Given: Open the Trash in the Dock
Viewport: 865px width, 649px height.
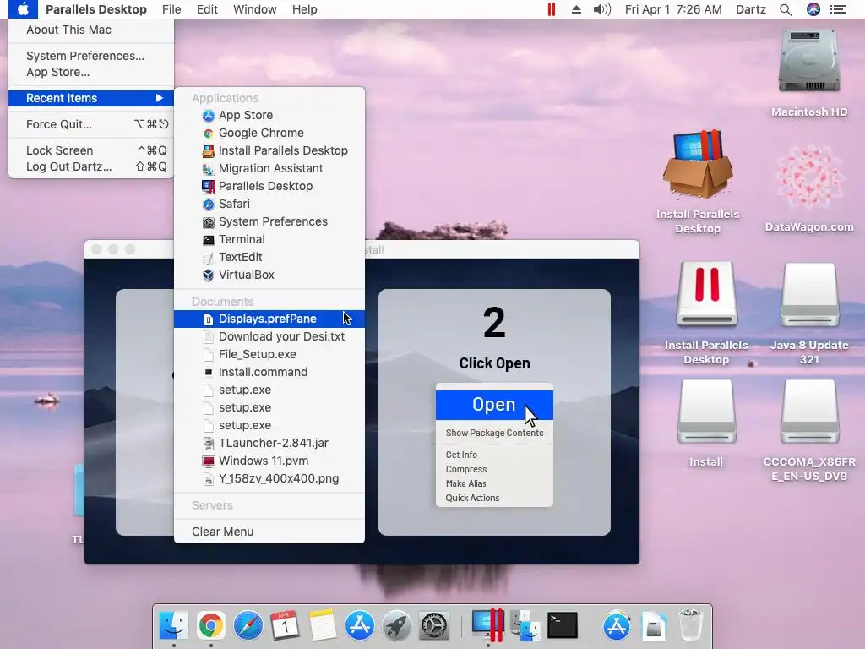Looking at the screenshot, I should pyautogui.click(x=690, y=625).
